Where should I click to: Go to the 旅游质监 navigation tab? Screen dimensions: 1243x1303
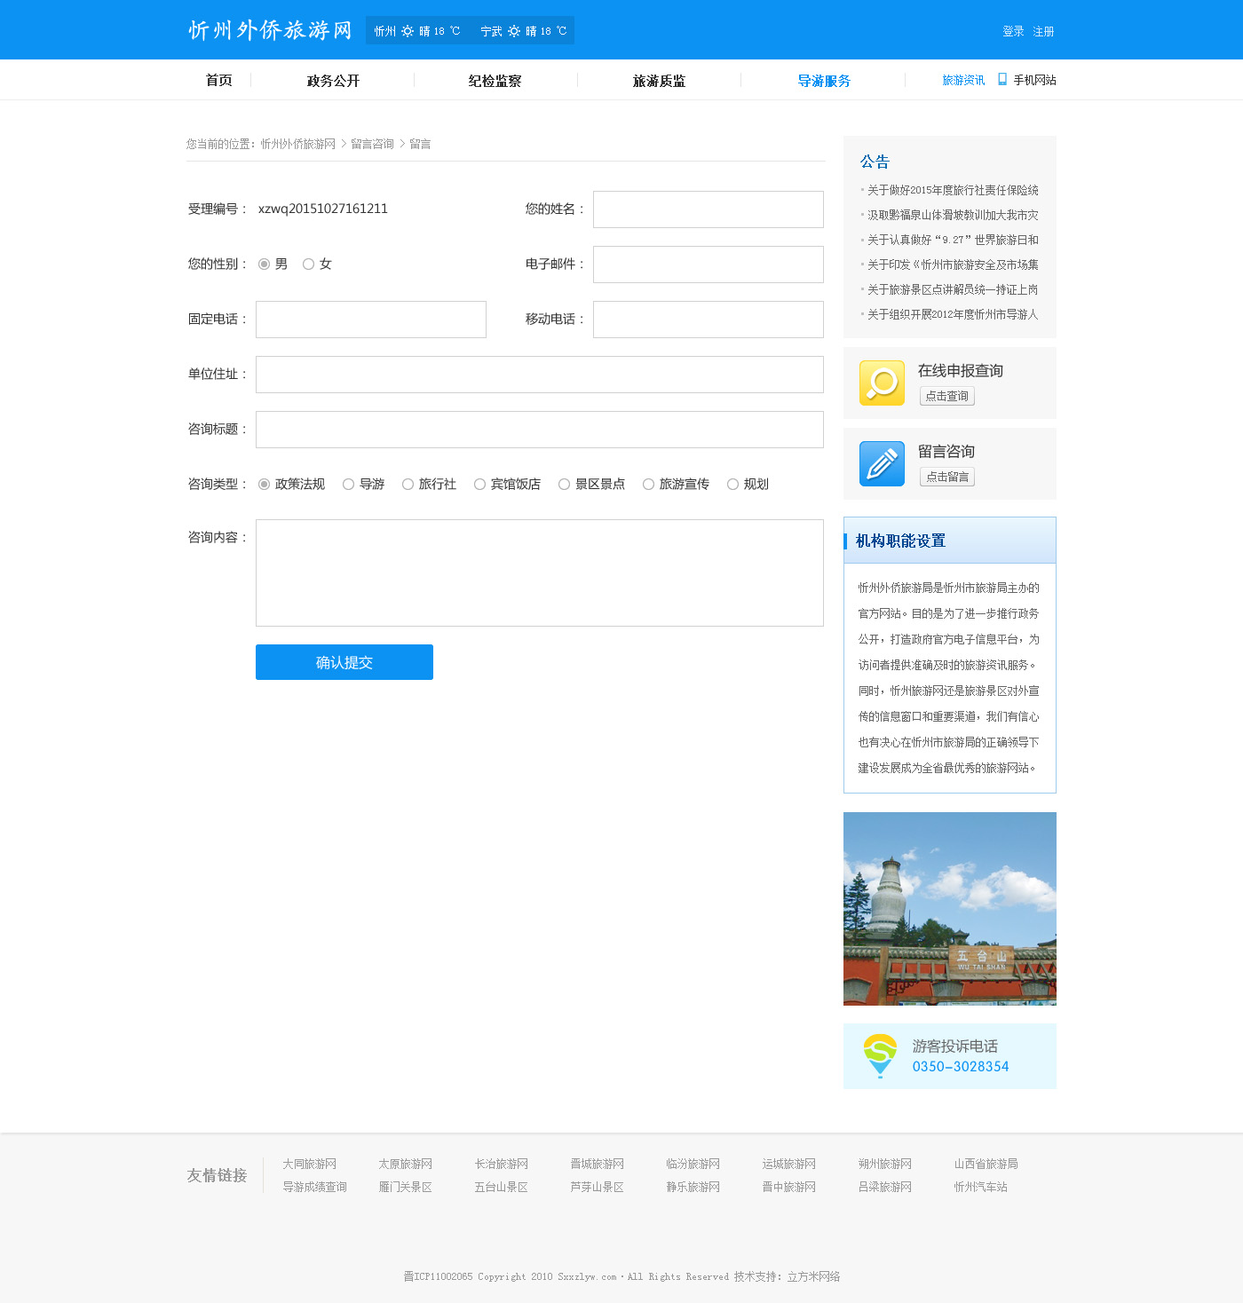[659, 81]
